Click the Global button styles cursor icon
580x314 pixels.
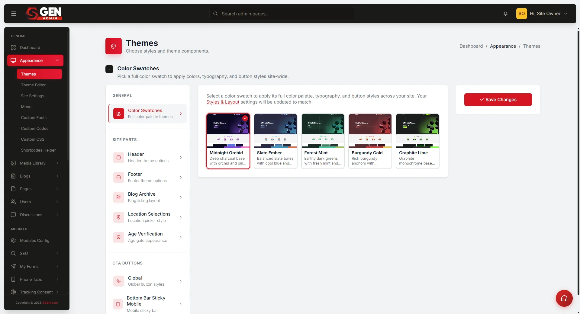point(118,281)
